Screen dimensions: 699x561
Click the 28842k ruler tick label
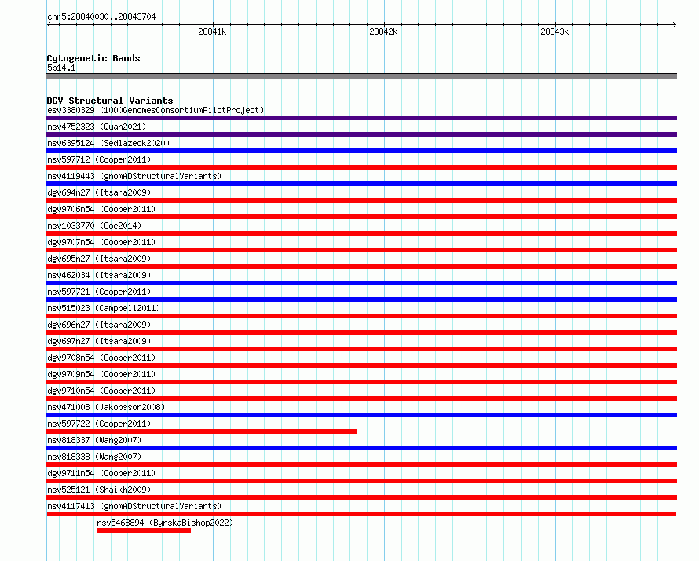(383, 31)
